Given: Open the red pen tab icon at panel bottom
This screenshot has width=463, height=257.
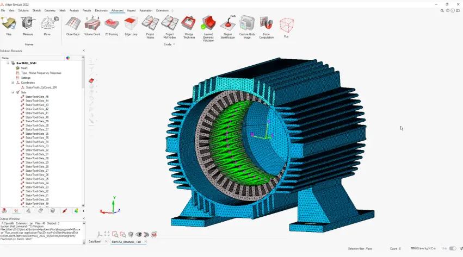Looking at the screenshot, I should click(x=65, y=211).
